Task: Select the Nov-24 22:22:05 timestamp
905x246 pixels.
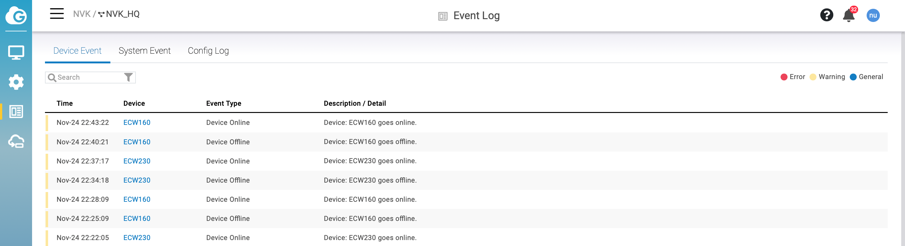Action: pyautogui.click(x=83, y=238)
